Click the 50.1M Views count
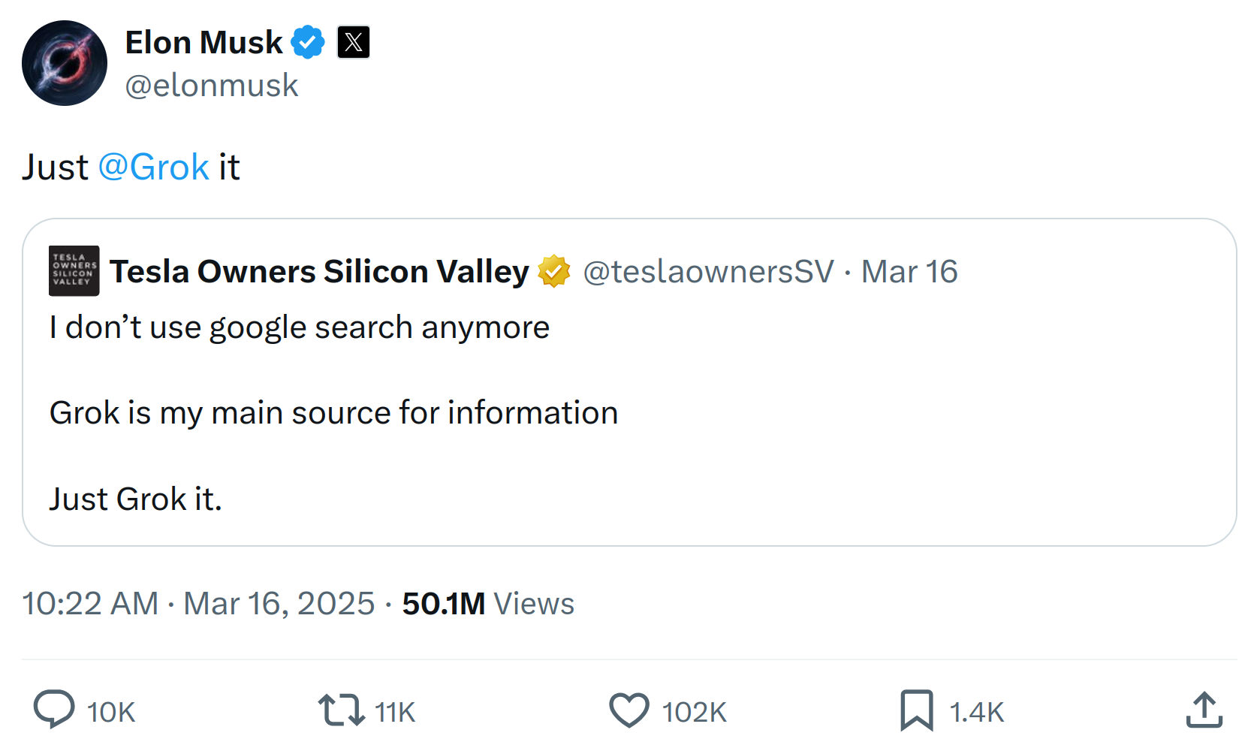The image size is (1257, 751). [x=488, y=604]
